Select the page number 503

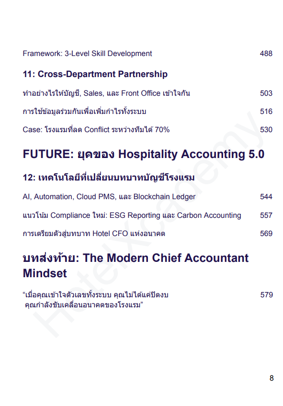[x=266, y=93]
